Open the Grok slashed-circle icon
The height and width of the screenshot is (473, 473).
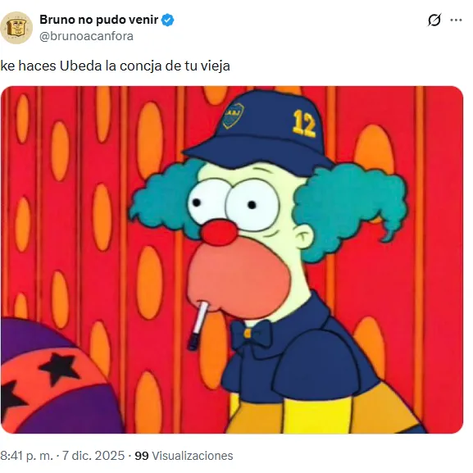tap(434, 20)
